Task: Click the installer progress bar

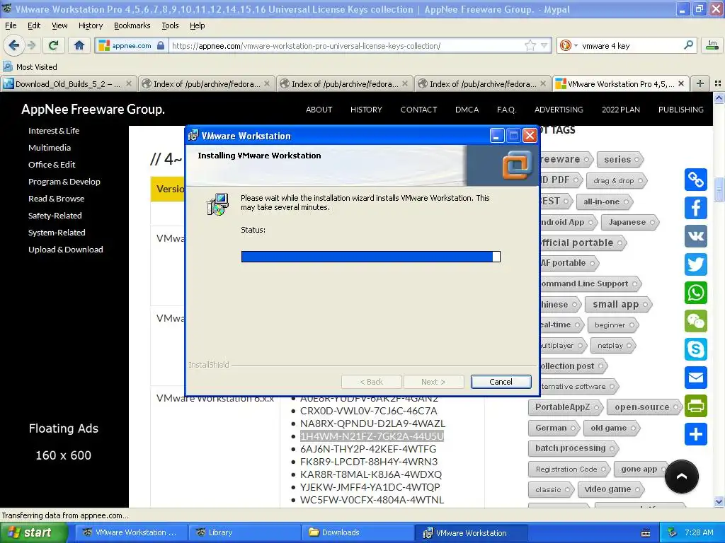Action: coord(370,257)
